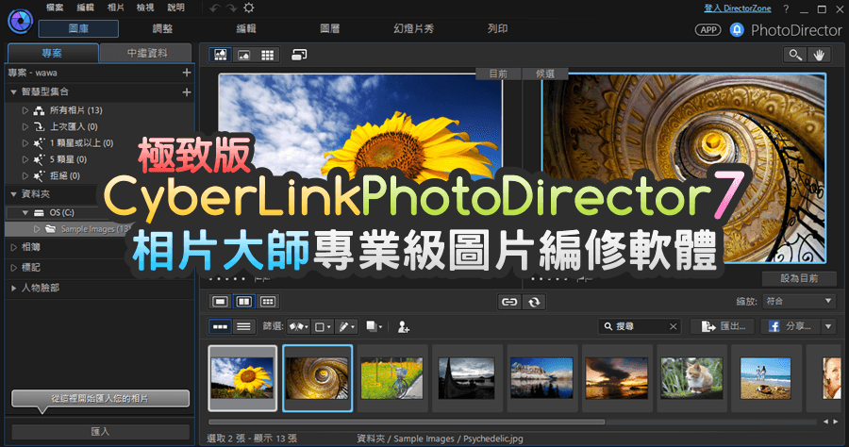This screenshot has width=849, height=447.
Task: Expand the 標記 section
Action: [13, 267]
